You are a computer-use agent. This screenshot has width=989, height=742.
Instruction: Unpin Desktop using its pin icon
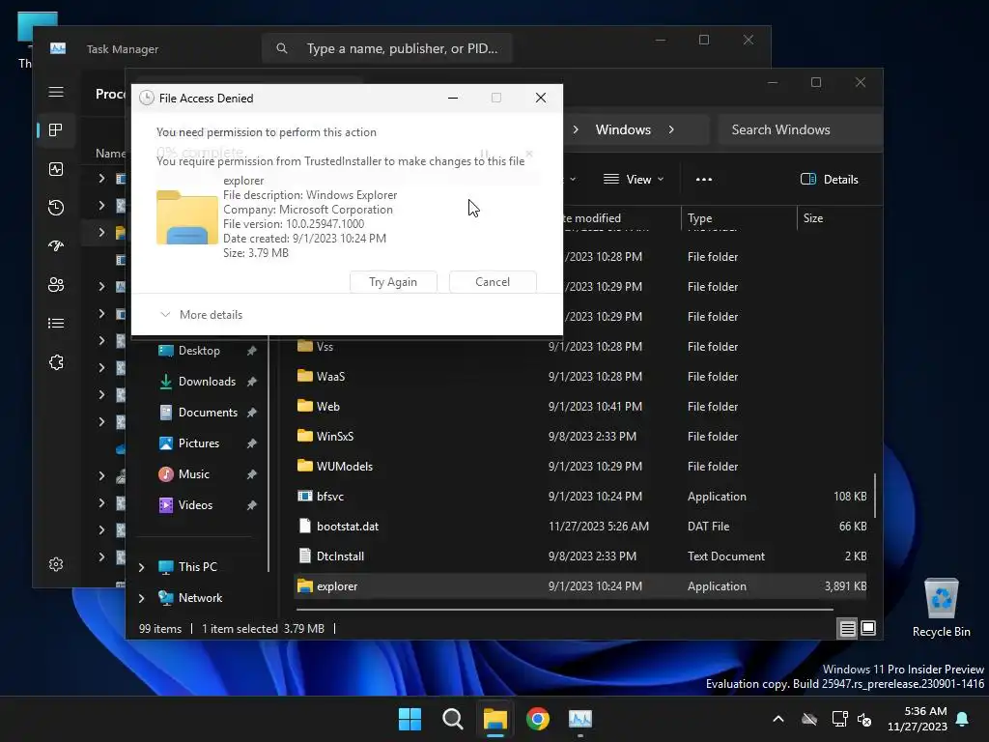click(x=252, y=351)
